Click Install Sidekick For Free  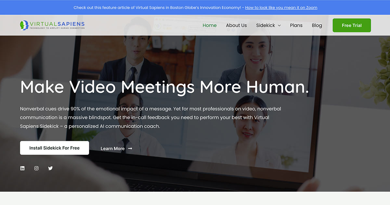pos(54,148)
